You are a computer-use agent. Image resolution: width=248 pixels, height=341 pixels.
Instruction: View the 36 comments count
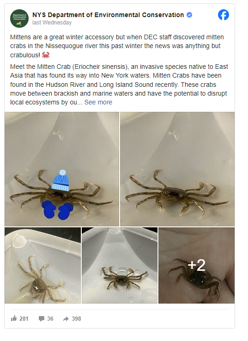pyautogui.click(x=50, y=319)
